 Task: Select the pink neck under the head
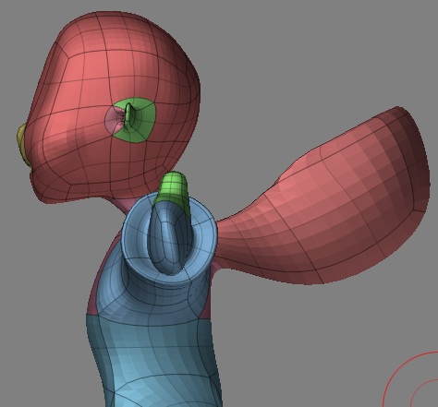[123, 205]
